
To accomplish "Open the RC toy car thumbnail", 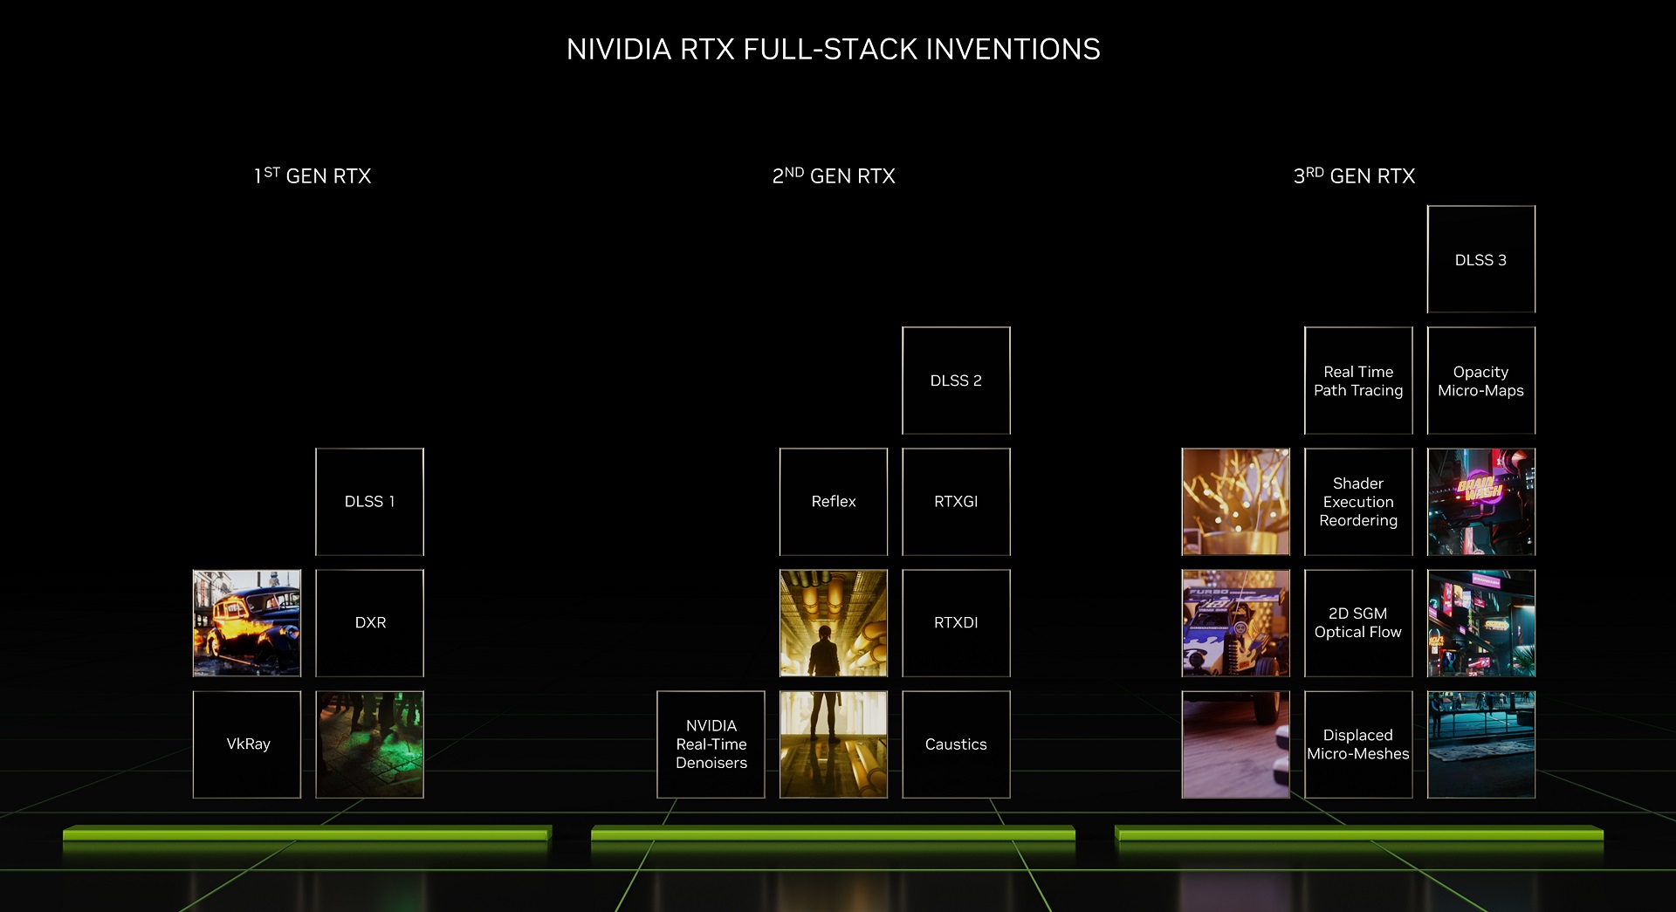I will tap(1236, 623).
